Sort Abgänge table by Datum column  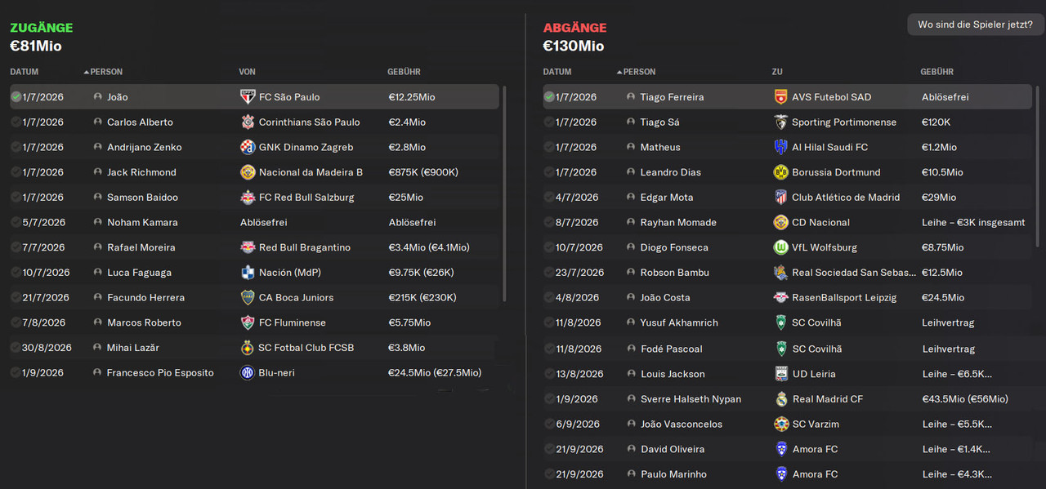coord(557,72)
